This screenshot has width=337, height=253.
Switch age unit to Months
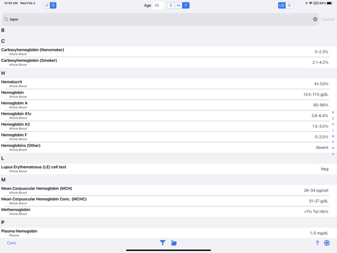pyautogui.click(x=178, y=5)
